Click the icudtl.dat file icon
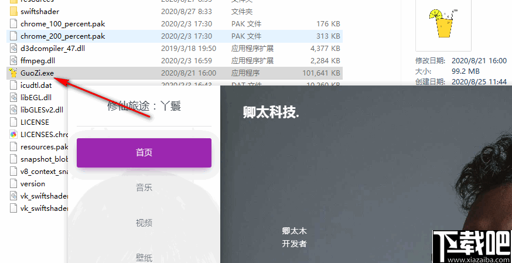The height and width of the screenshot is (263, 512). pyautogui.click(x=13, y=85)
